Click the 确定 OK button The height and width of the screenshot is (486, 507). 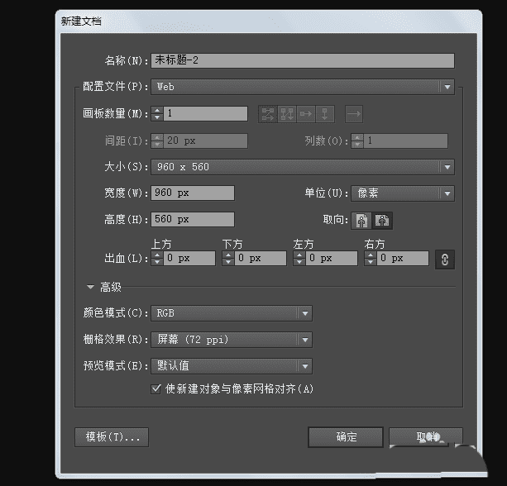[x=346, y=437]
